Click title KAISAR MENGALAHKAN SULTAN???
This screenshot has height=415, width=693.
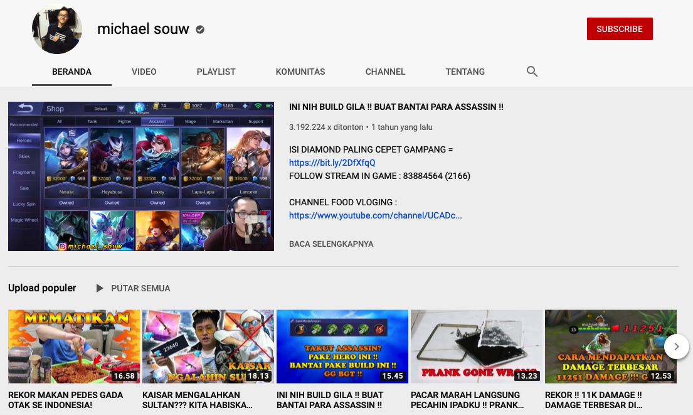198,400
